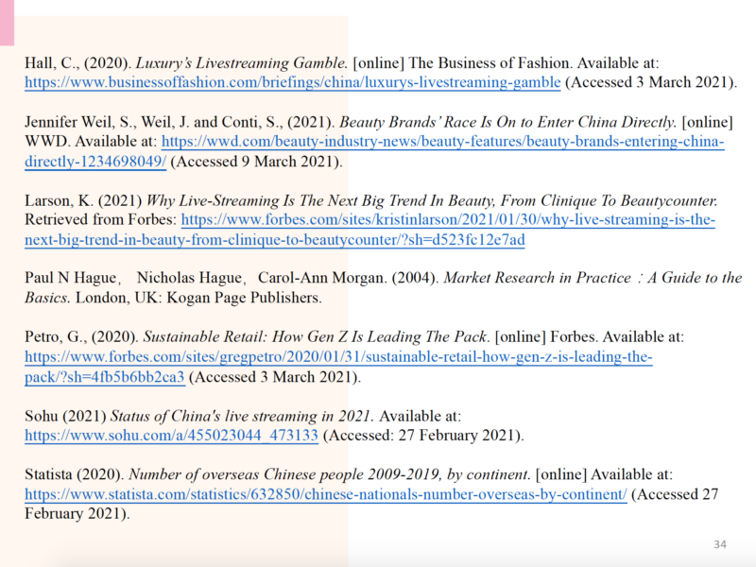Click the title 'Beauty Brands' Race Is On to Enter China Directly.'
The width and height of the screenshot is (756, 567).
(508, 122)
